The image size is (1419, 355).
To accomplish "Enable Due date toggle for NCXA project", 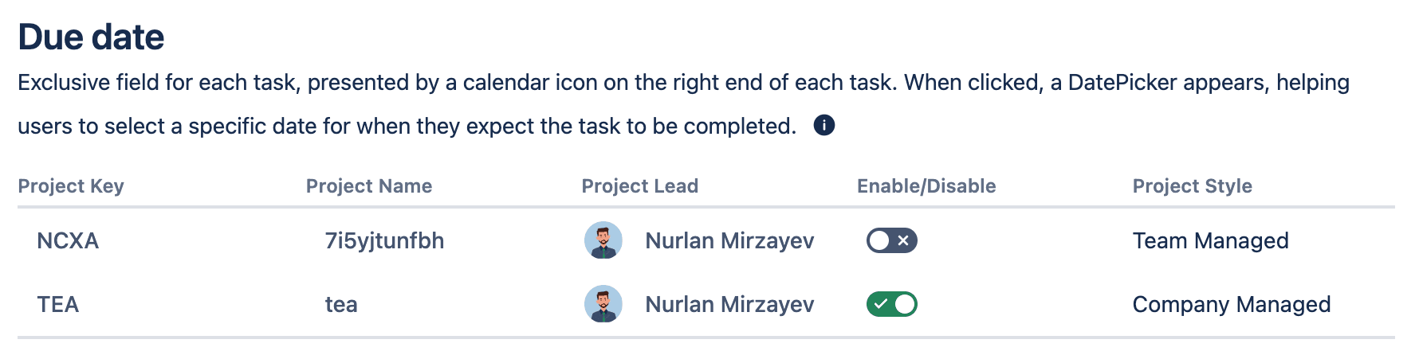I will coord(892,240).
